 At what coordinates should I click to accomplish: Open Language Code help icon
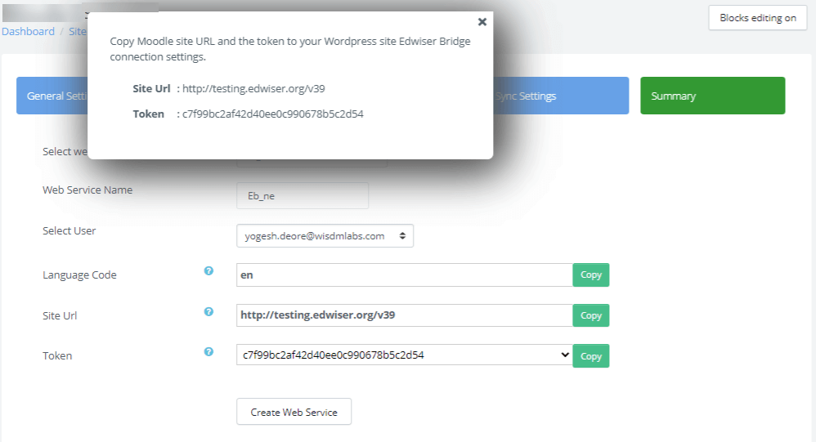coord(208,271)
